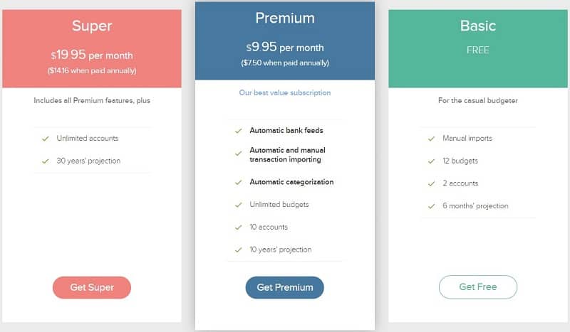Click checkmark beside Unlimited accounts
The width and height of the screenshot is (570, 332).
[46, 138]
